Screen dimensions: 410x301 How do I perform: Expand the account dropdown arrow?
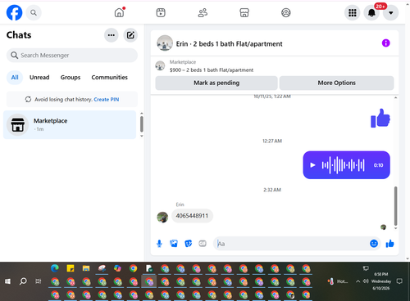coord(391,12)
